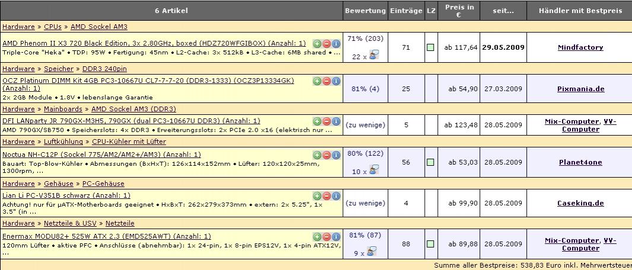Open the AMD Sockel AM3 CPU category

pyautogui.click(x=99, y=27)
